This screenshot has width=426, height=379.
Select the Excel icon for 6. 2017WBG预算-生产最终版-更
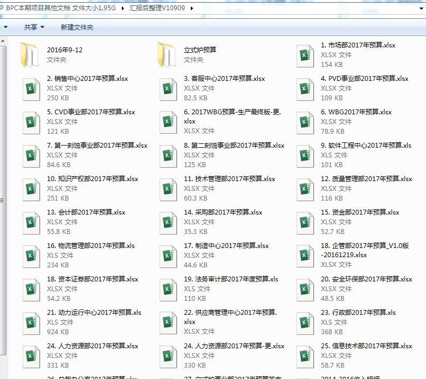(168, 122)
